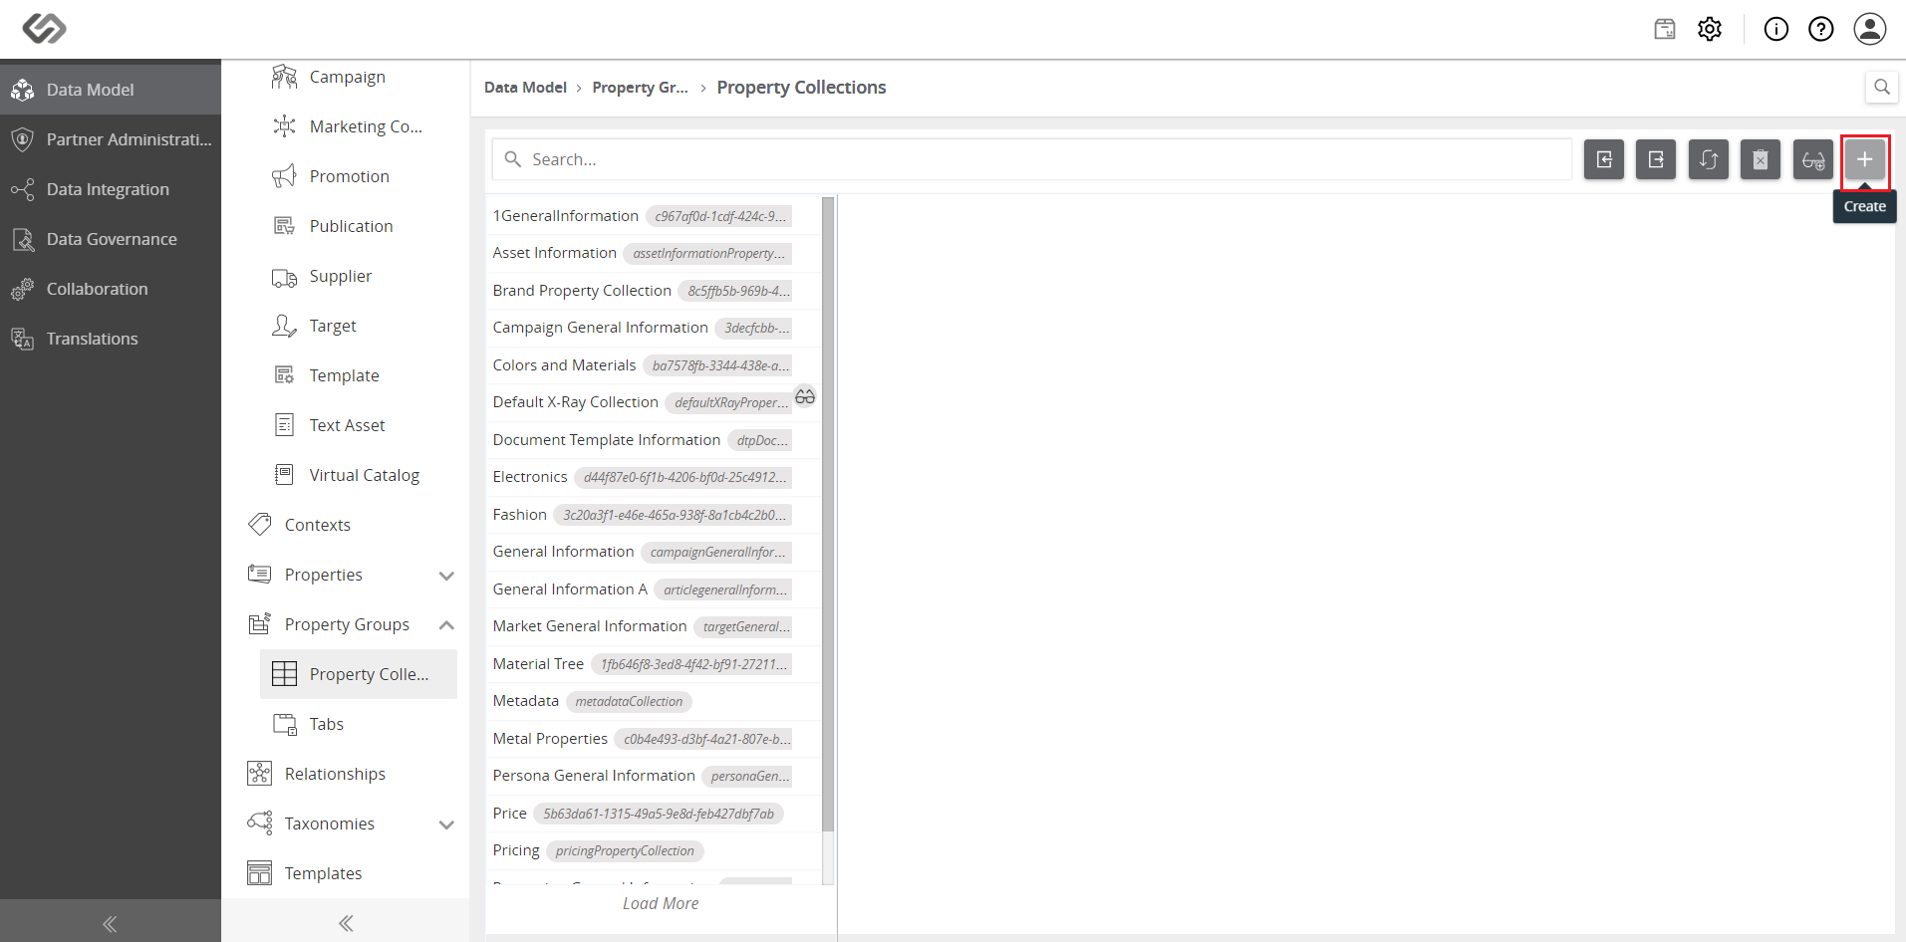Collapse the secondary navigation panel
The width and height of the screenshot is (1906, 942).
[x=346, y=923]
